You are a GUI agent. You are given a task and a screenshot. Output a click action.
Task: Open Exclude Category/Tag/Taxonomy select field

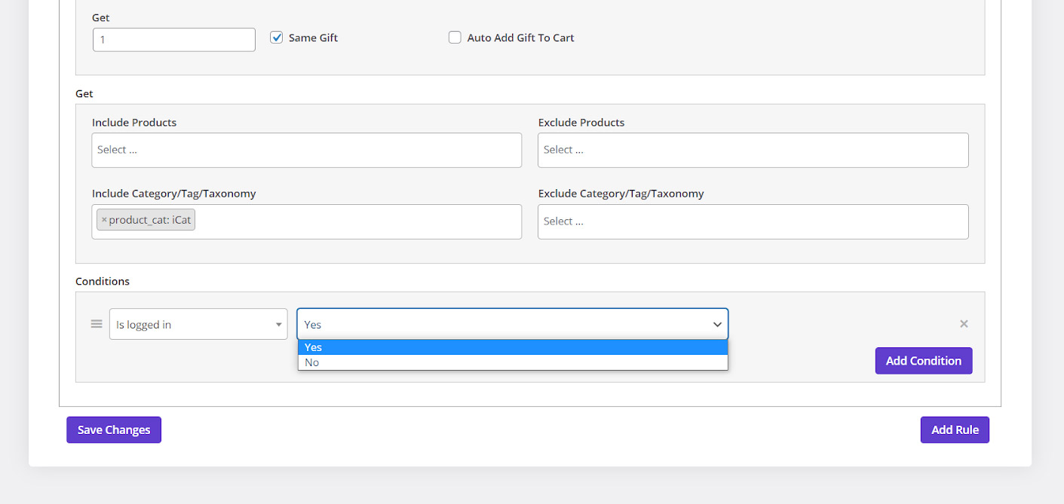pos(753,221)
